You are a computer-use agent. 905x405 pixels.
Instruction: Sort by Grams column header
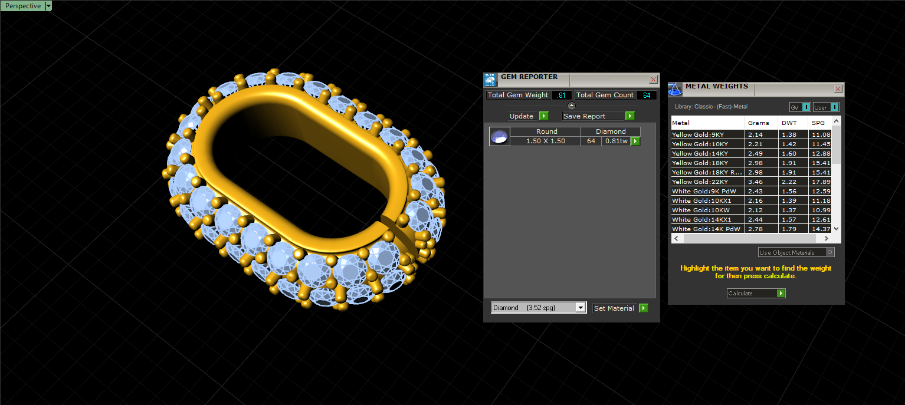click(x=762, y=123)
